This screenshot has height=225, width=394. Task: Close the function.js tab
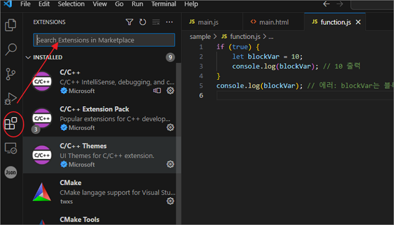(x=358, y=22)
